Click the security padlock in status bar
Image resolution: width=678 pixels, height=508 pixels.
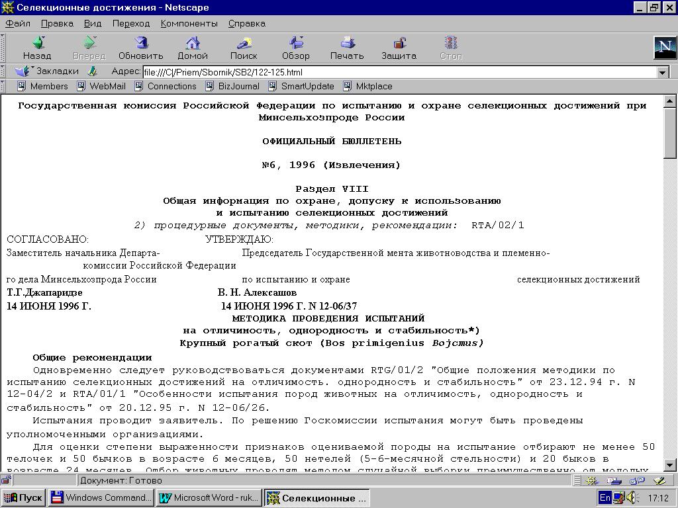(6, 480)
